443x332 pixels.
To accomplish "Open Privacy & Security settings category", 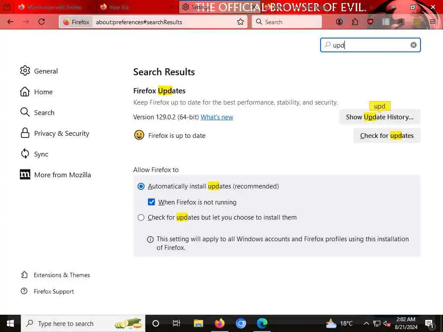I will 55,133.
